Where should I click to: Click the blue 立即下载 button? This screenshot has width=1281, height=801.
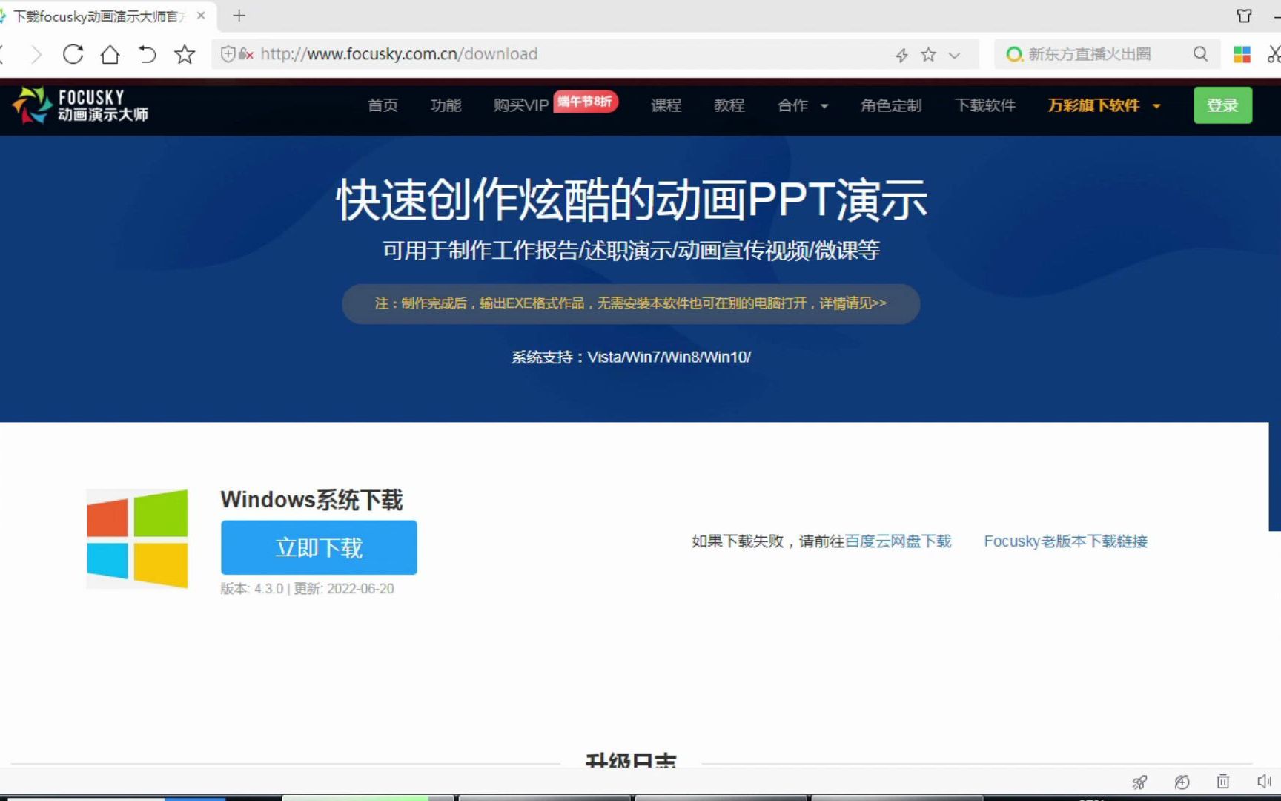319,547
